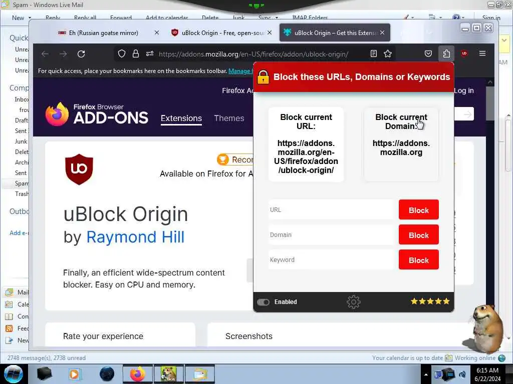Open the Extensions puzzle-piece button
This screenshot has width=513, height=384.
click(x=446, y=53)
